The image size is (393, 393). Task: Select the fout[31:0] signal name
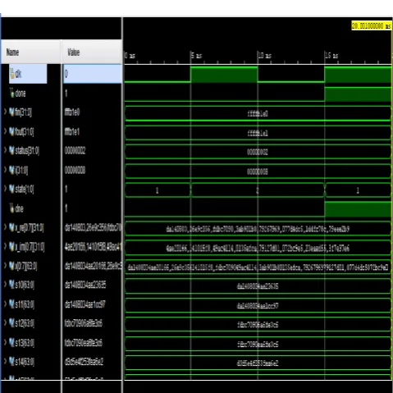[x=25, y=132]
